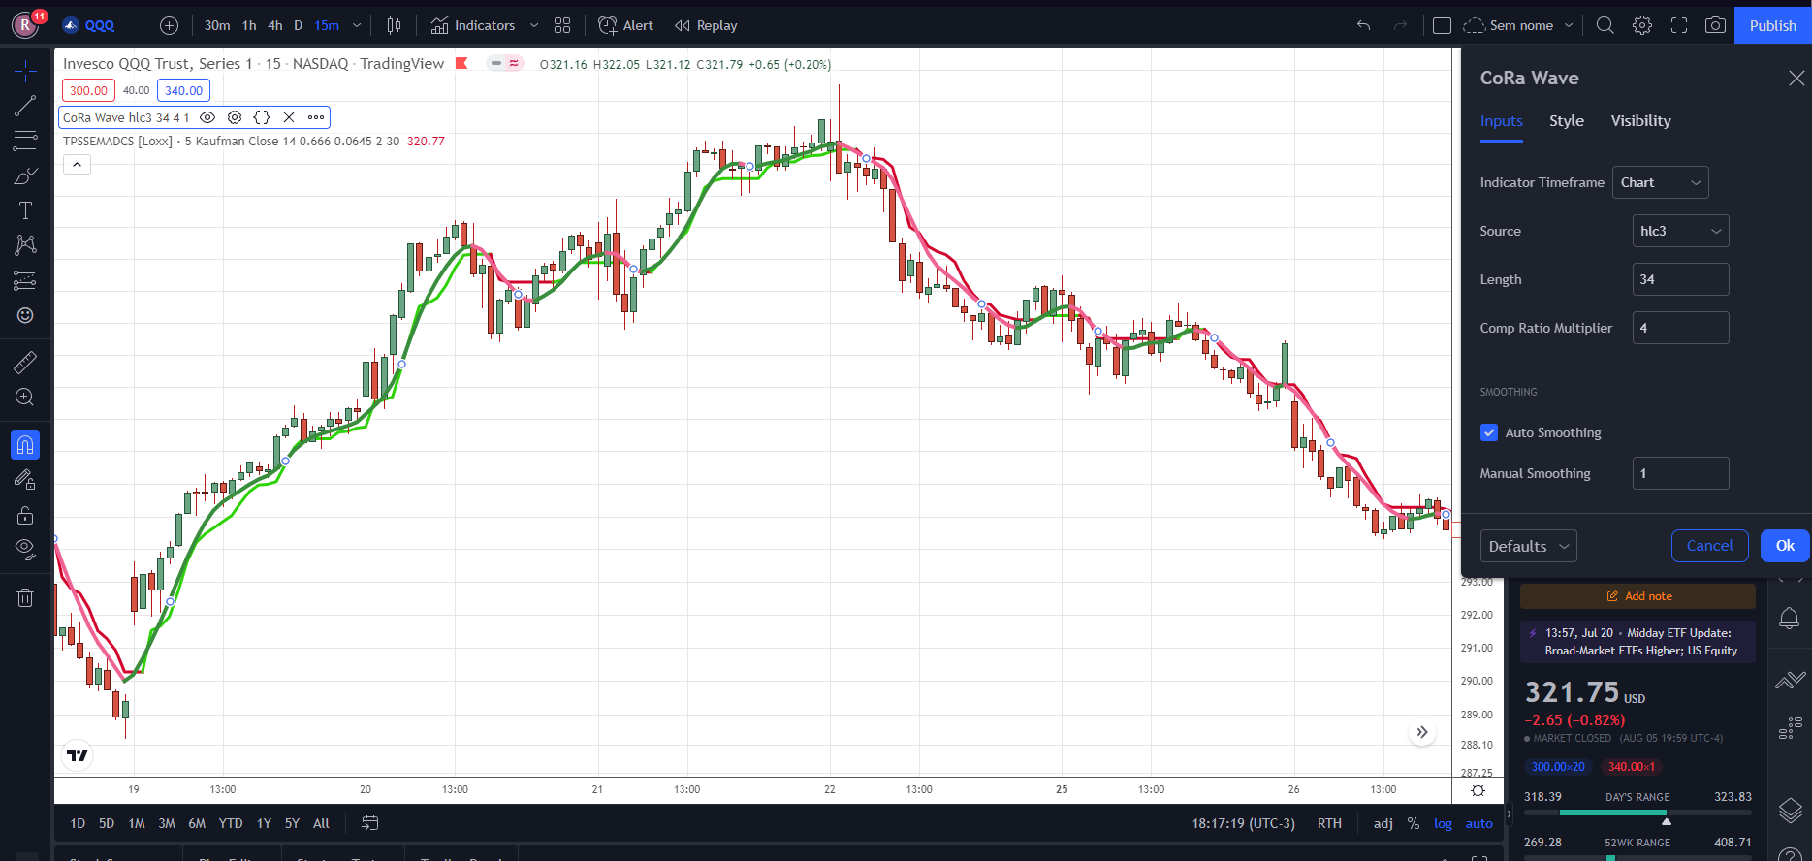Screen dimensions: 1812x861
Task: Open chart settings from the top toolbar gear
Action: (1642, 25)
